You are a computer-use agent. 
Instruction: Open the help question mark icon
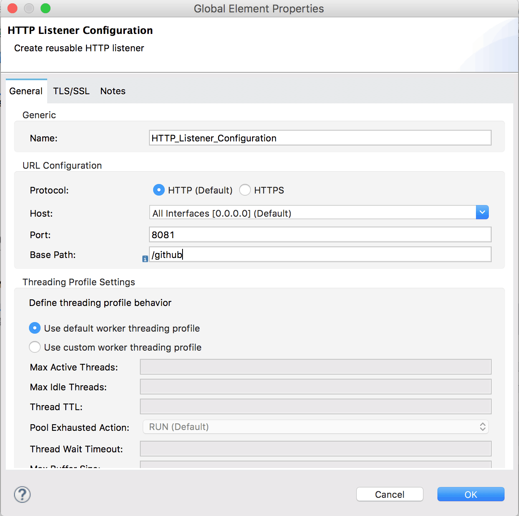coord(22,494)
